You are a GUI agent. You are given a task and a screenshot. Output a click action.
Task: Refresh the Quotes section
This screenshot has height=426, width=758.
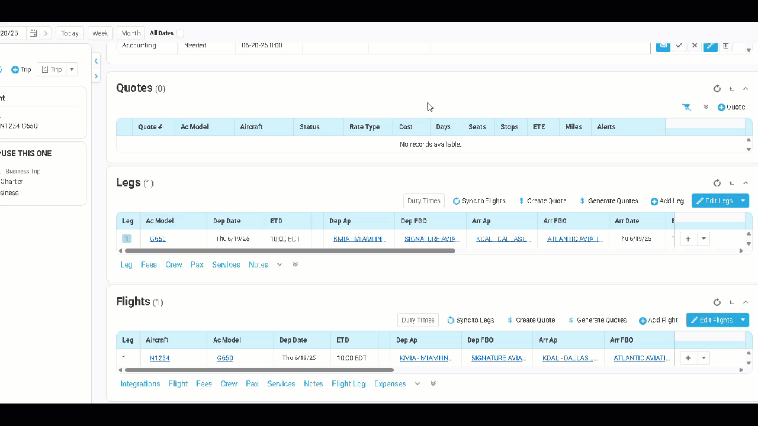tap(717, 89)
